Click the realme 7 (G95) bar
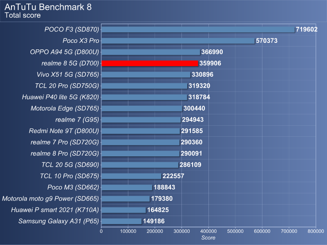Image resolution: width=327 pixels, height=245 pixels. pyautogui.click(x=141, y=120)
